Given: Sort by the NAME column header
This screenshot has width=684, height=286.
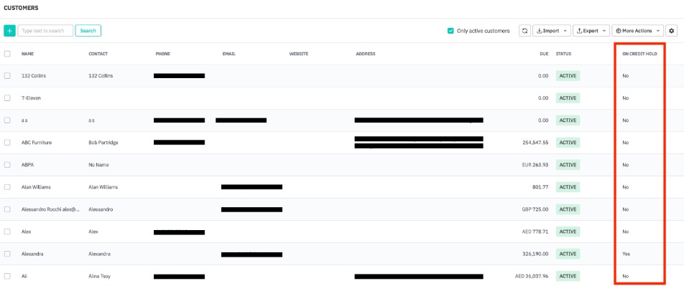Looking at the screenshot, I should click(27, 54).
